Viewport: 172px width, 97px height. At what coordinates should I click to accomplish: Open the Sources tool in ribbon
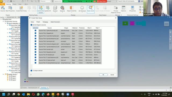point(3,9)
